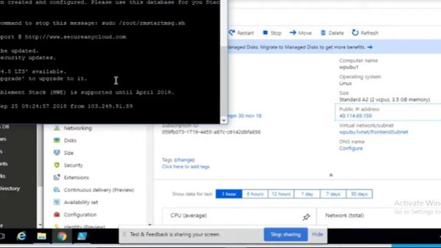The width and height of the screenshot is (441, 248).
Task: Click the Migrate to Managed Disks banner
Action: pos(334,47)
